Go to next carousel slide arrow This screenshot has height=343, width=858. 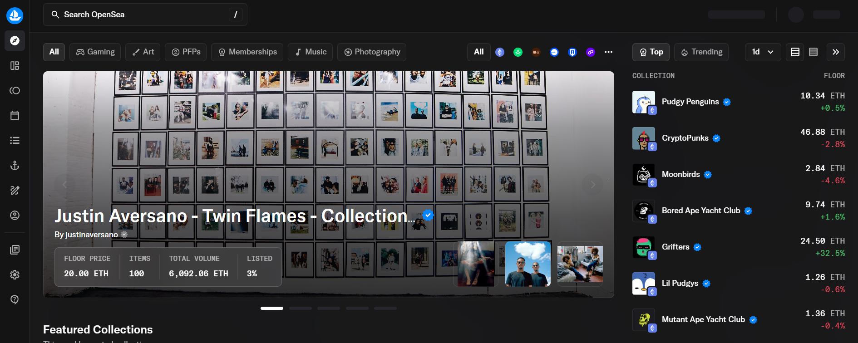[592, 184]
